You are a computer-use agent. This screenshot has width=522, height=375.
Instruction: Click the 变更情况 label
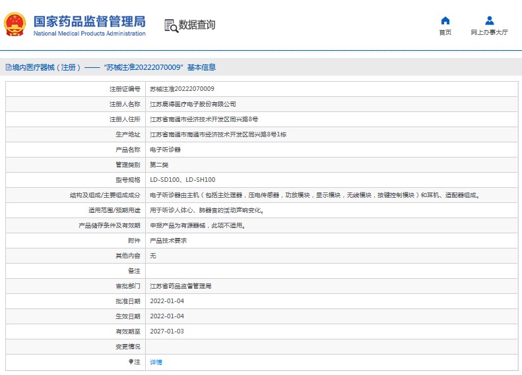[x=128, y=347]
